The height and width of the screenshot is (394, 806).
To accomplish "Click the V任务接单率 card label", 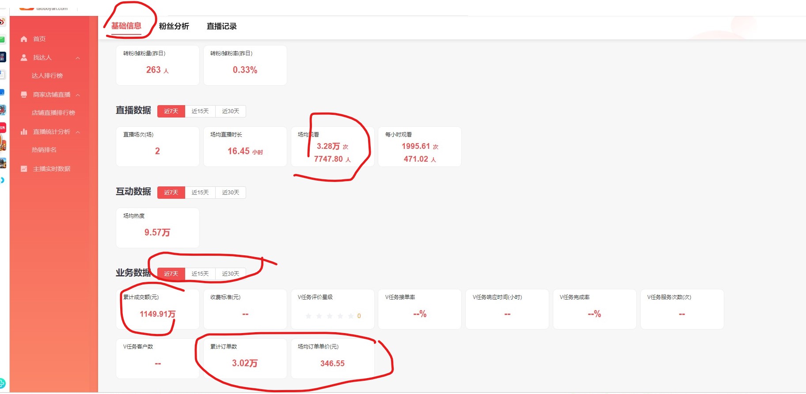I will [400, 297].
